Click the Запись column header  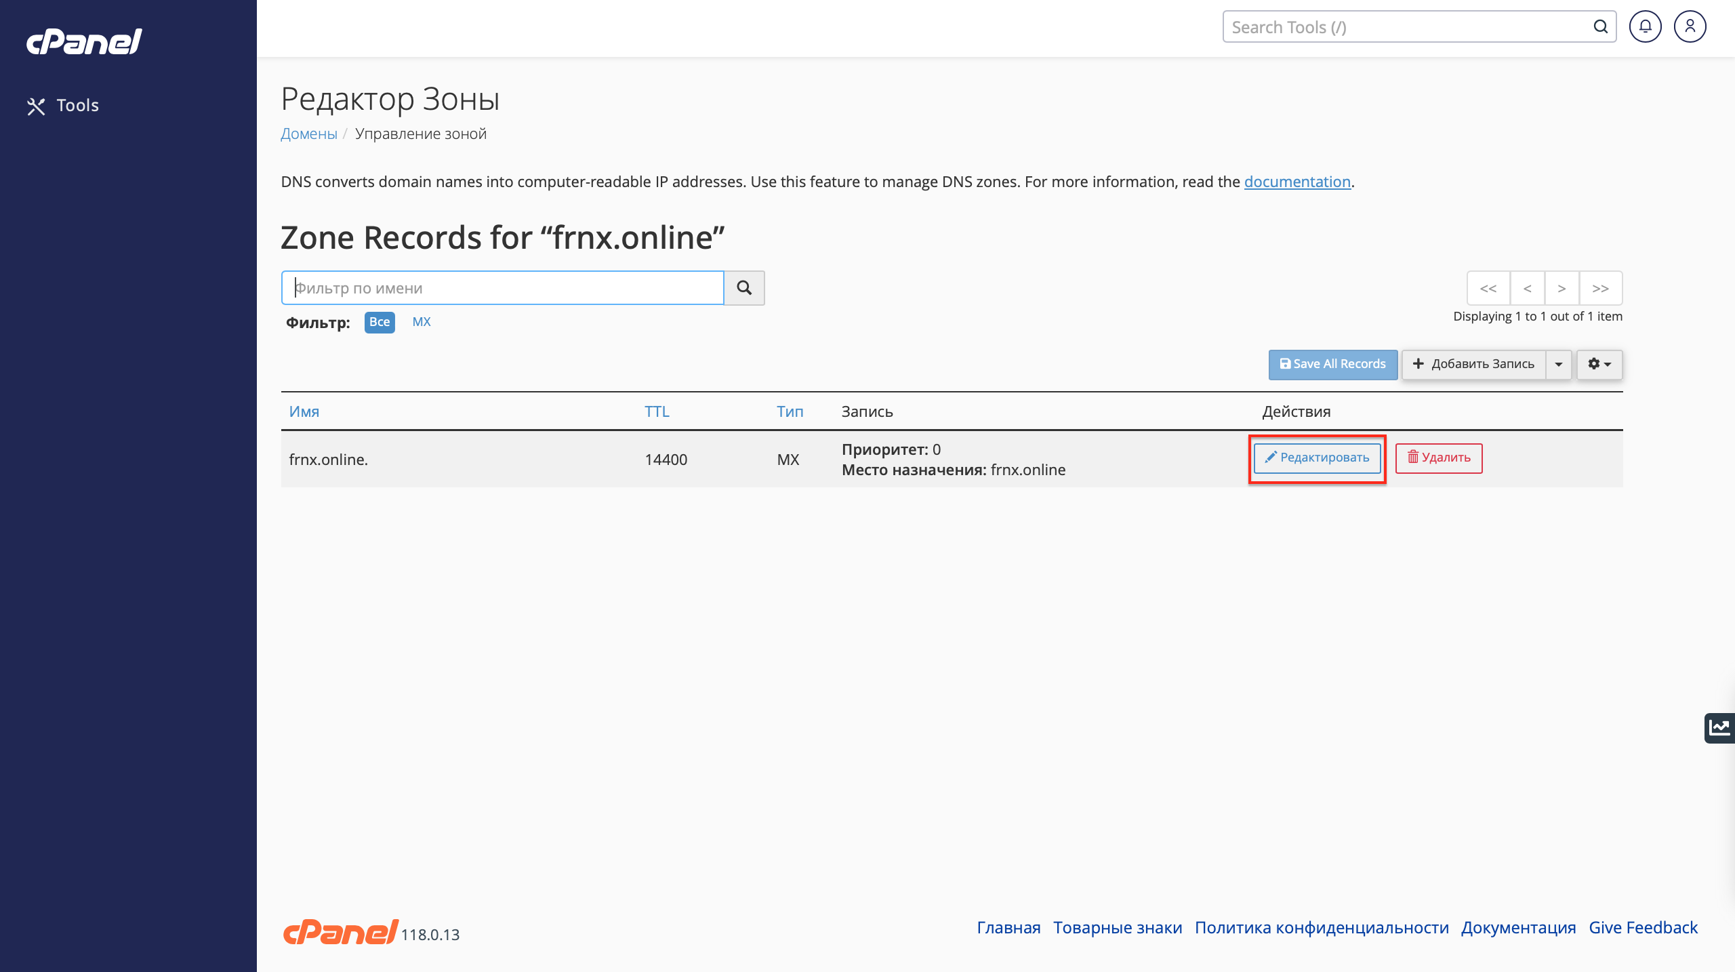click(x=867, y=411)
